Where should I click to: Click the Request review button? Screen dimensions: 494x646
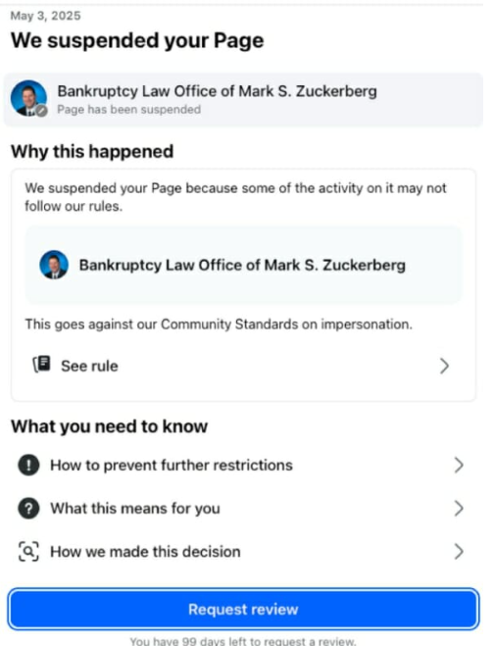pos(243,610)
